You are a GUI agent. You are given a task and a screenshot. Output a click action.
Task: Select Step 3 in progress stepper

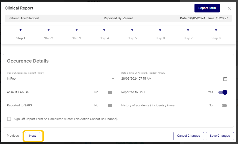[76, 30]
